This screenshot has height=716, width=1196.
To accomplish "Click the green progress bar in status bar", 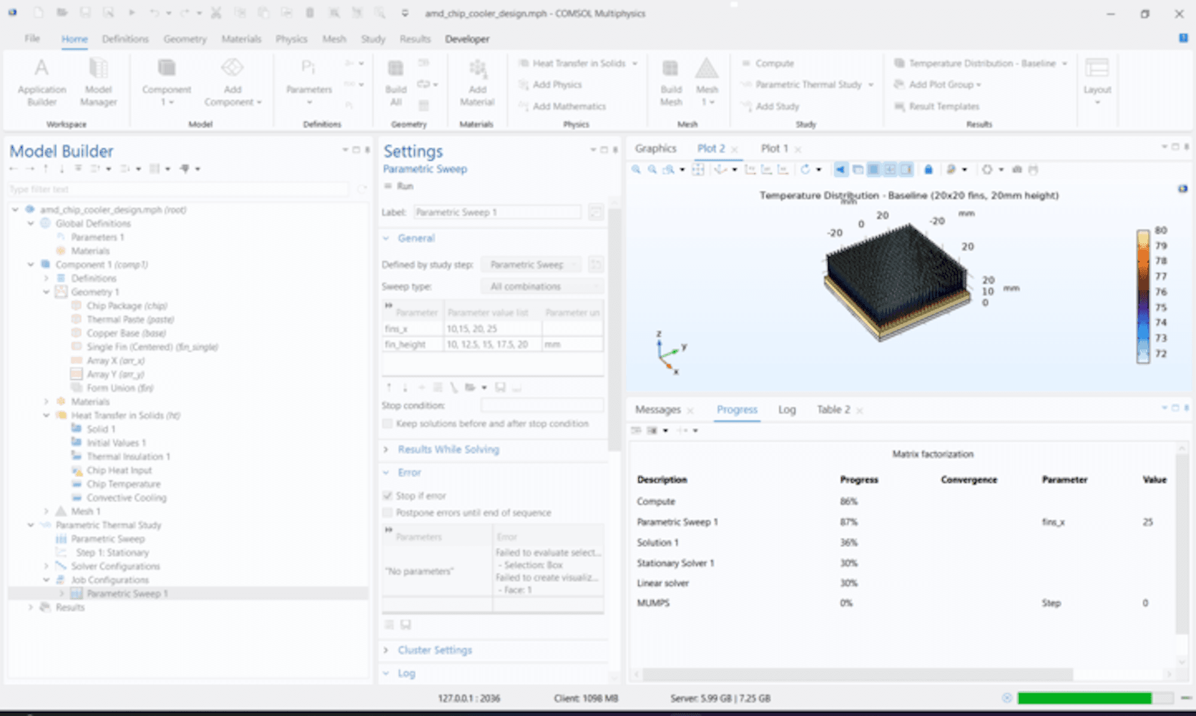I will [x=1084, y=698].
